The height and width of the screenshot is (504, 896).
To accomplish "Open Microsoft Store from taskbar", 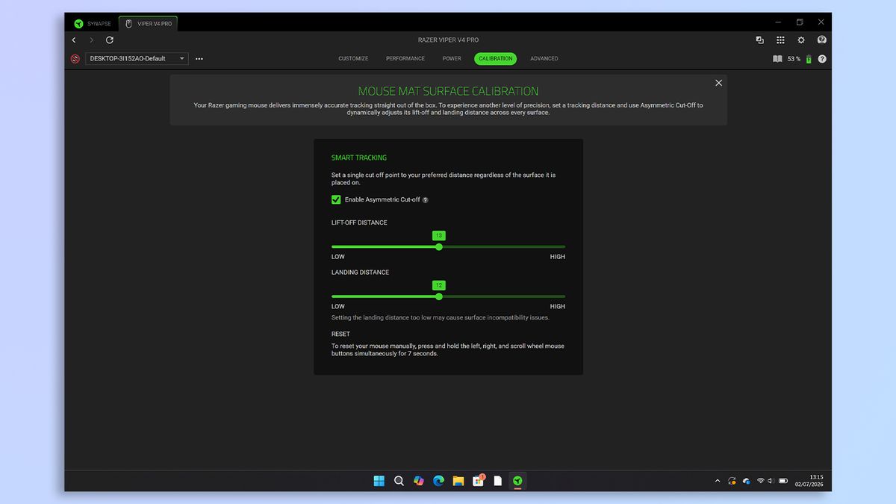I will pyautogui.click(x=478, y=481).
